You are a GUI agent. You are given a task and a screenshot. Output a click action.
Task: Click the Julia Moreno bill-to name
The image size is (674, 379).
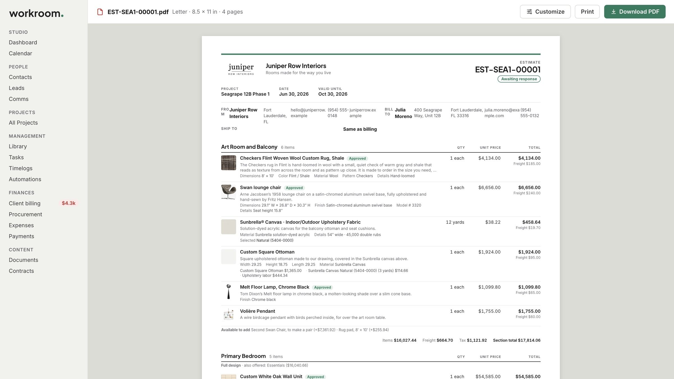click(x=403, y=113)
